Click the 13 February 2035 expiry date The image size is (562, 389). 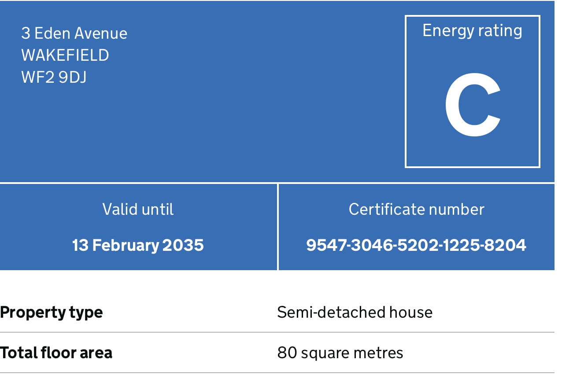click(x=138, y=245)
